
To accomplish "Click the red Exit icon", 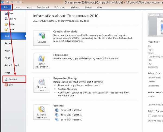I will click(6, 85).
